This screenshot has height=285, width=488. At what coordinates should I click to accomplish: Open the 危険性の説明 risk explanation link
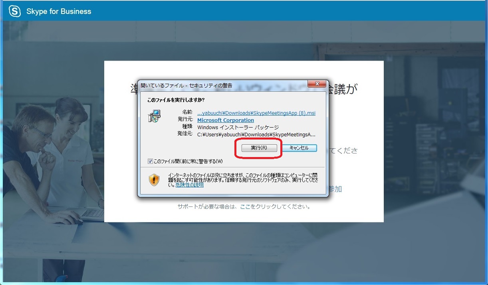[190, 185]
